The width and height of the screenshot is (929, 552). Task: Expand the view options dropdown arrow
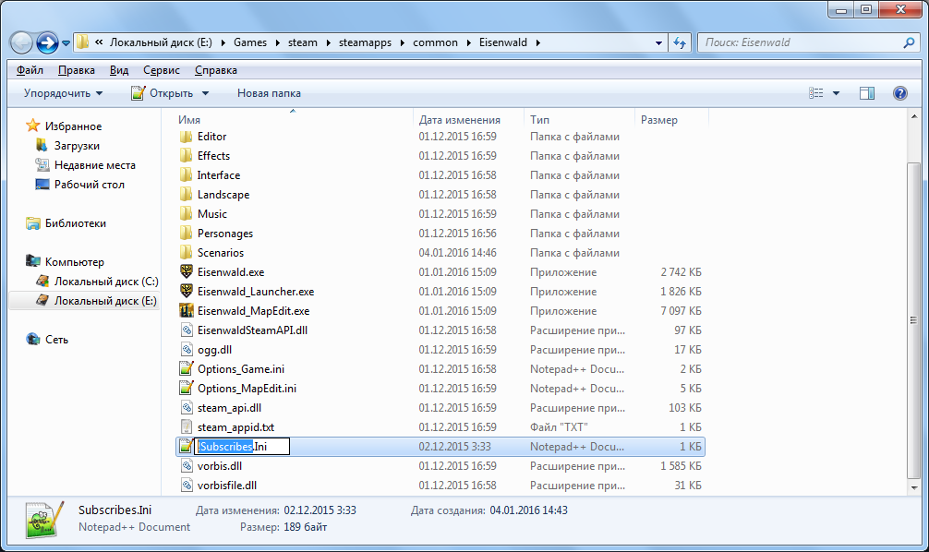[x=836, y=93]
